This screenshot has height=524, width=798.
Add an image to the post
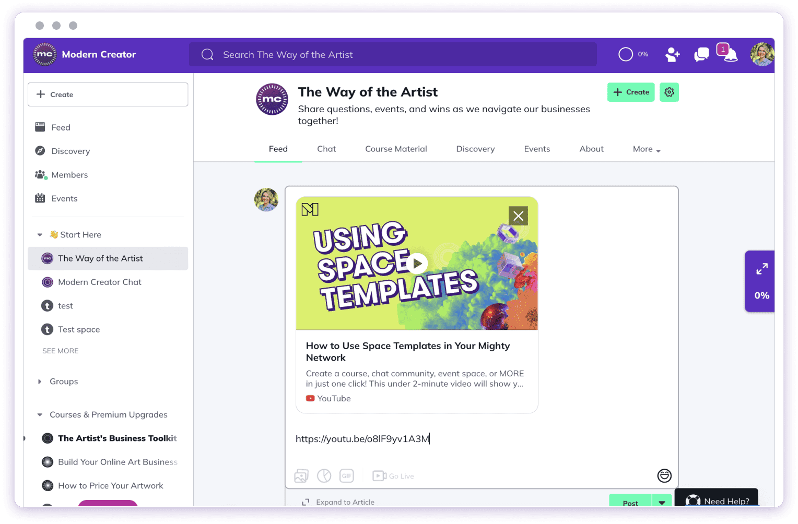coord(301,476)
